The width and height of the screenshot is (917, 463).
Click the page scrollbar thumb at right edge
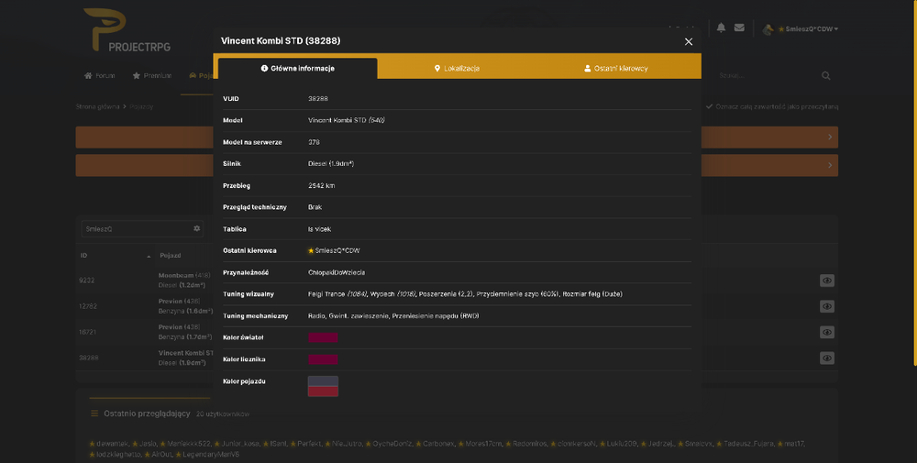[x=914, y=183]
